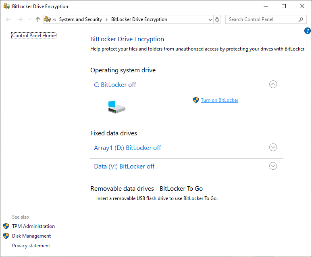Screen dimensions: 312x257
Task: Open Privacy statement link
Action: coord(31,246)
